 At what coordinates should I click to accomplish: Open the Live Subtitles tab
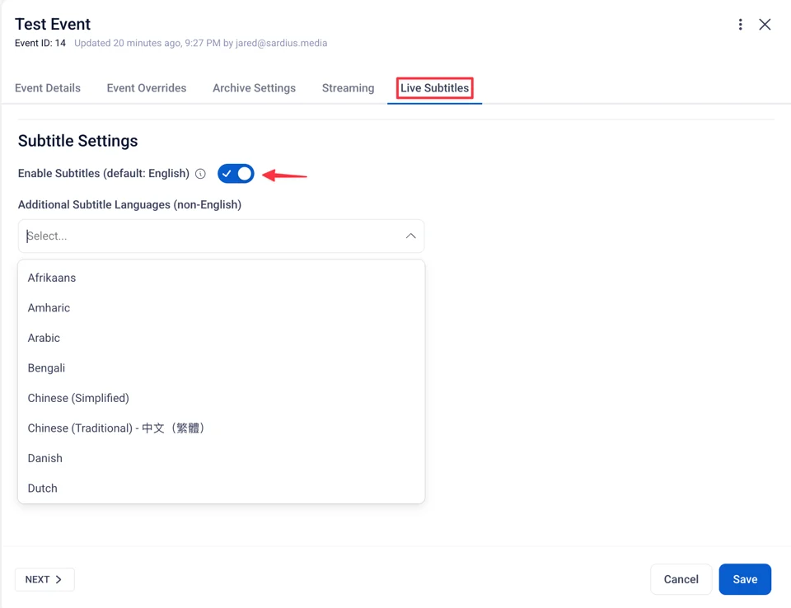coord(434,88)
